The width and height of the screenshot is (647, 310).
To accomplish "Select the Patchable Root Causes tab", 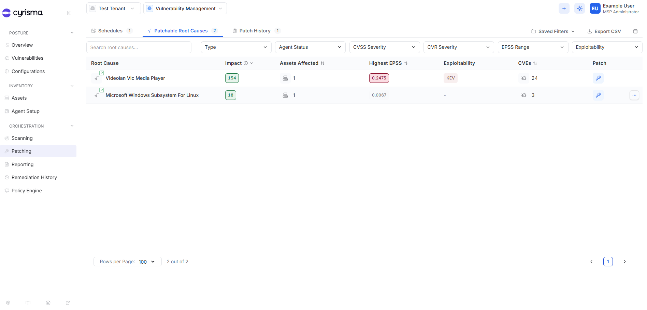I will [183, 31].
